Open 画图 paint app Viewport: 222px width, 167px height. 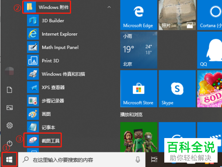[39, 114]
